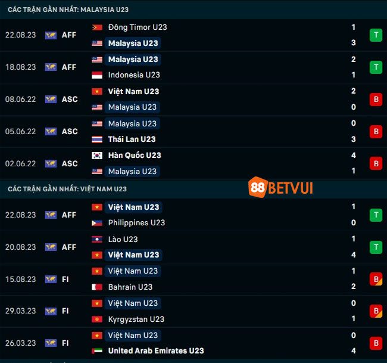The height and width of the screenshot is (363, 387).
Task: Select the AFF competition label on 22.08.23 Malaysia row
Action: (69, 35)
